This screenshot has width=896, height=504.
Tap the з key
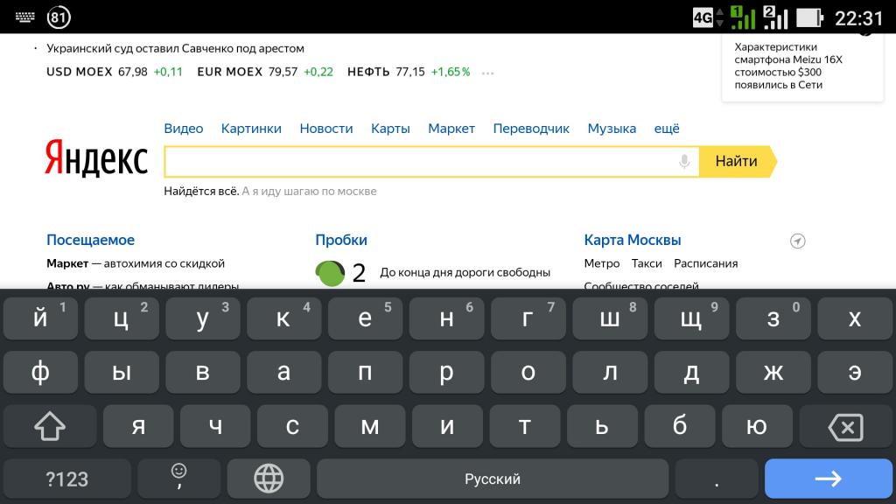coord(773,318)
